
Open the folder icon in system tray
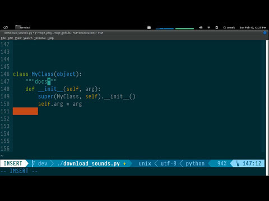click(x=149, y=27)
